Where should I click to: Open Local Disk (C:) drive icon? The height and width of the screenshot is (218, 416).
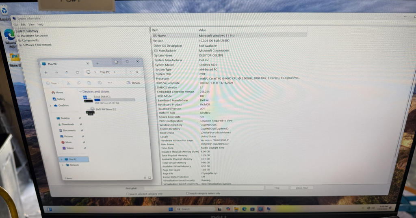click(x=85, y=98)
